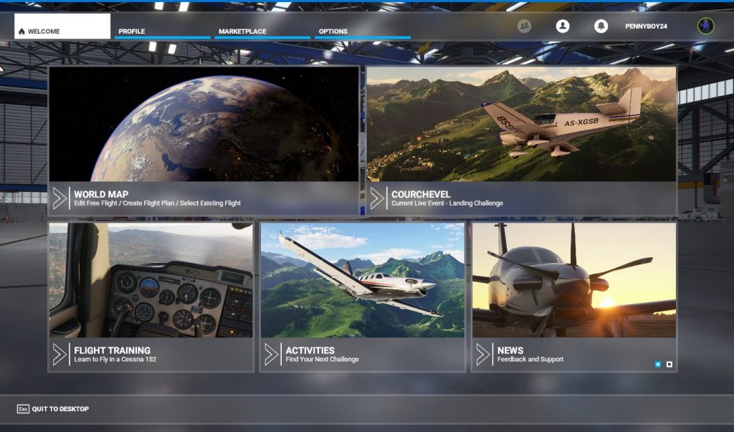Click 'Find Your Next Challenge' text

click(322, 360)
